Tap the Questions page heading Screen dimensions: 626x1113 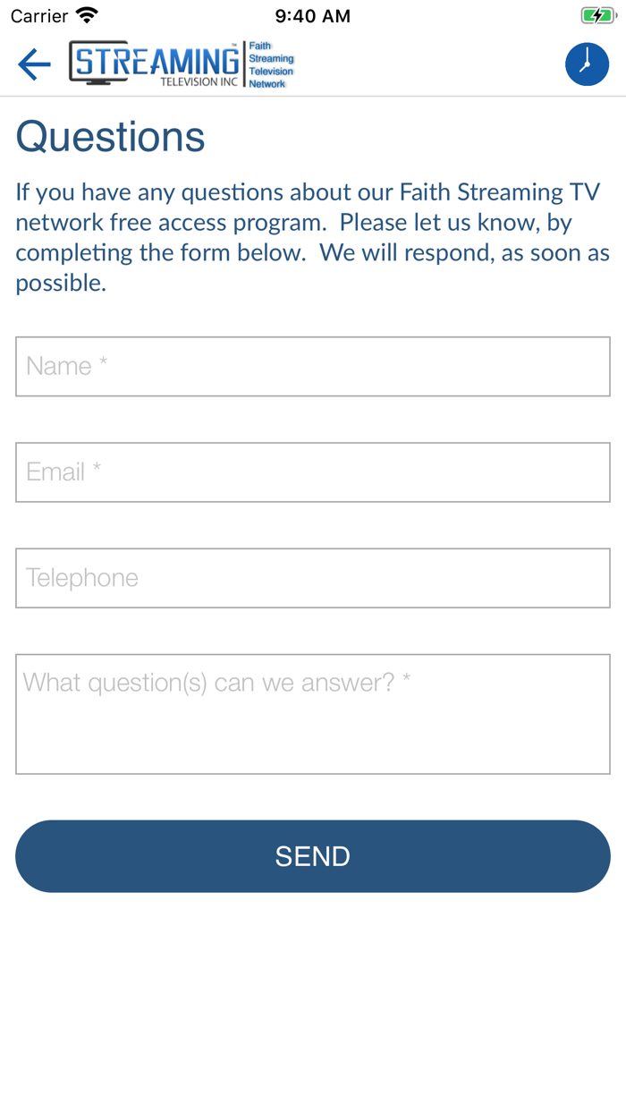tap(111, 137)
